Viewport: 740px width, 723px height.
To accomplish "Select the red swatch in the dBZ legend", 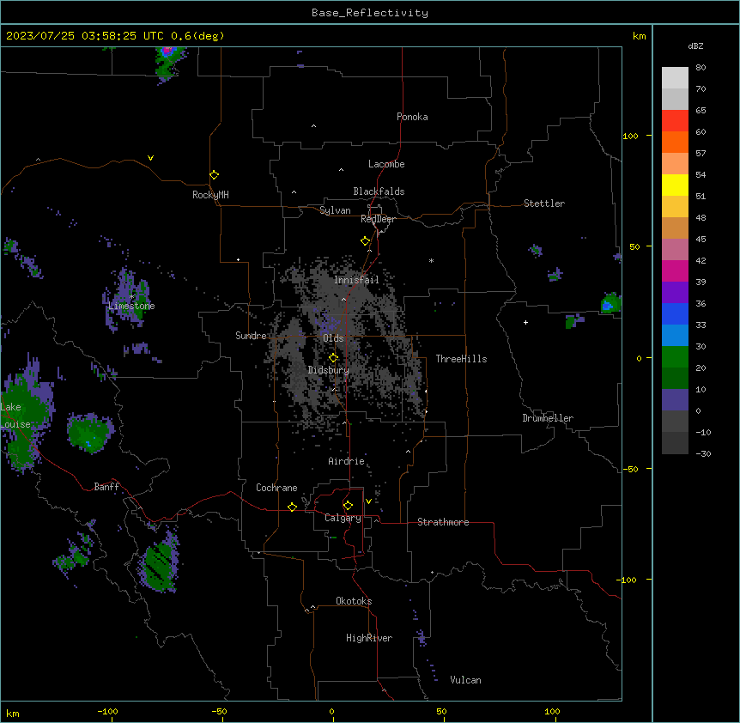I will [675, 121].
